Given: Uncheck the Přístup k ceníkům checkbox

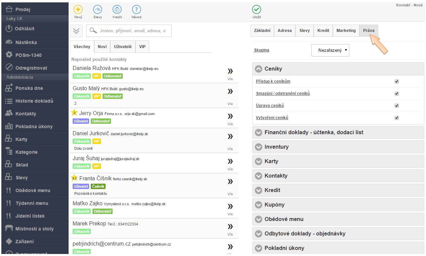Looking at the screenshot, I should click(x=396, y=81).
